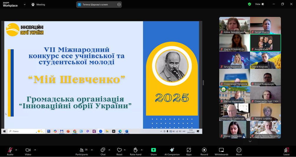Open the More options menu
Viewport: 296px width, 157px height.
(239, 151)
